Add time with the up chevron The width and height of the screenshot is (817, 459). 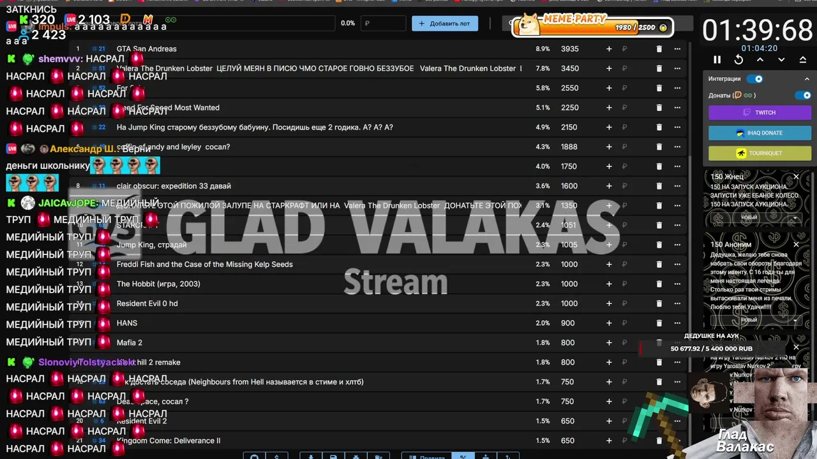coord(760,59)
